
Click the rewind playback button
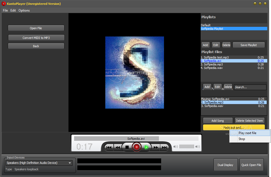(x=118, y=147)
